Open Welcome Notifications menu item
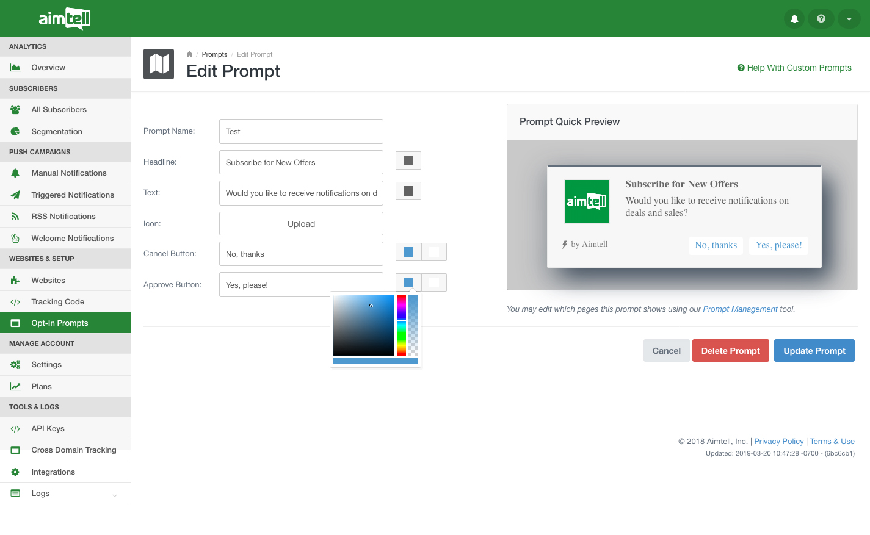870x535 pixels. pyautogui.click(x=65, y=239)
